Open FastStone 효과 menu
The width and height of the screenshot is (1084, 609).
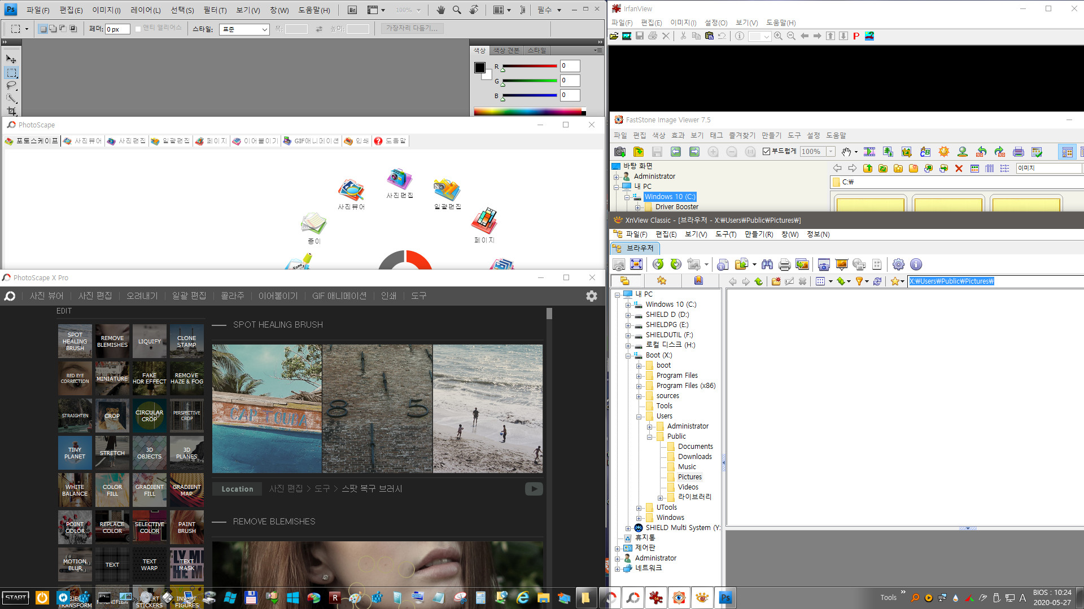tap(677, 135)
